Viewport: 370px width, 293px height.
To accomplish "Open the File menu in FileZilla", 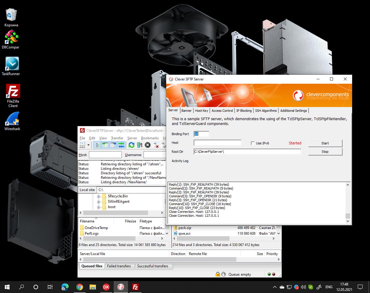I will coord(82,138).
